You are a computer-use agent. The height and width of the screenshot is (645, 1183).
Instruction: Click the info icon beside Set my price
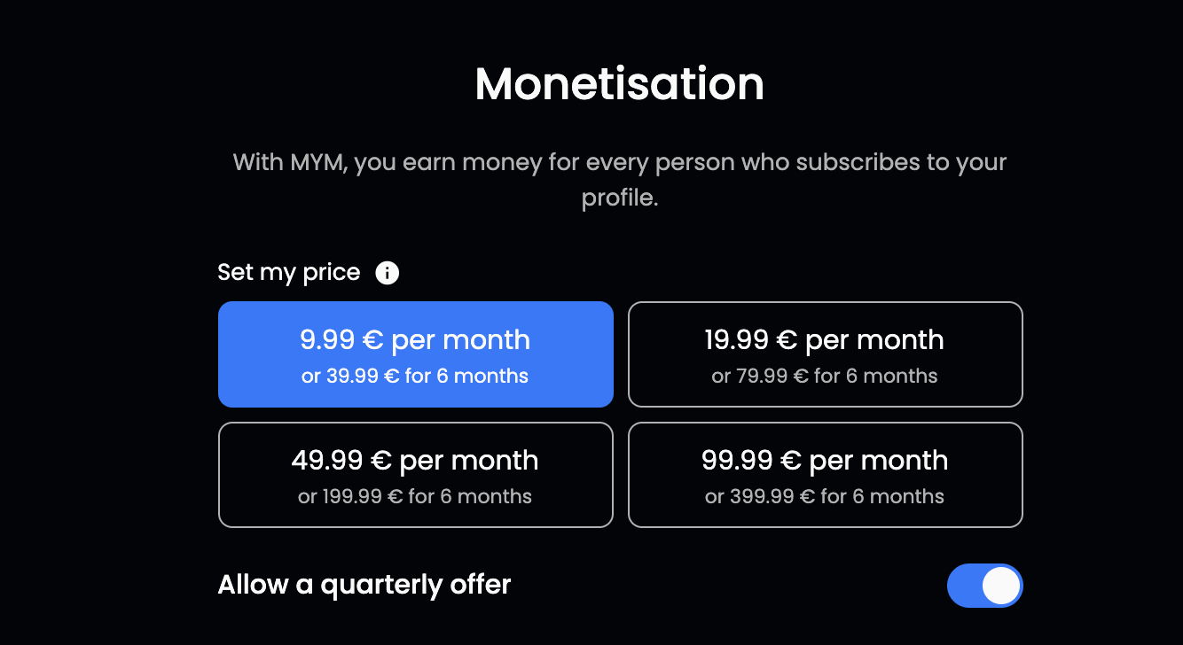(x=387, y=273)
